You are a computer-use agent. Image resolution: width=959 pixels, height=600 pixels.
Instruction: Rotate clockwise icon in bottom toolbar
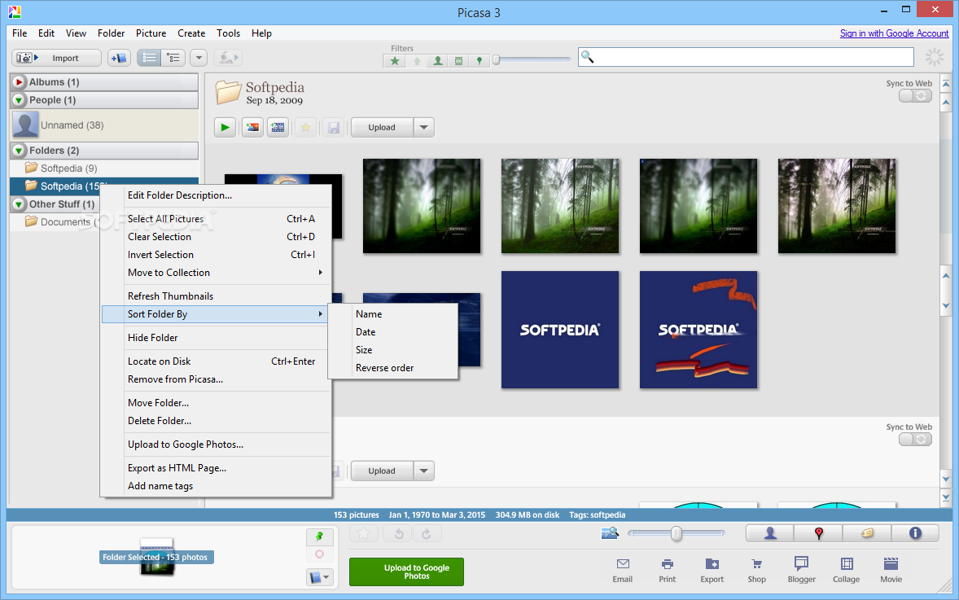click(x=427, y=534)
